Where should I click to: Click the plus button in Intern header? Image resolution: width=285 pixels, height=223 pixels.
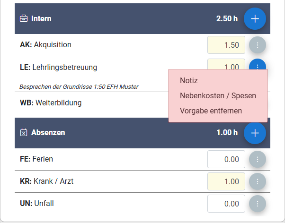[x=255, y=19]
